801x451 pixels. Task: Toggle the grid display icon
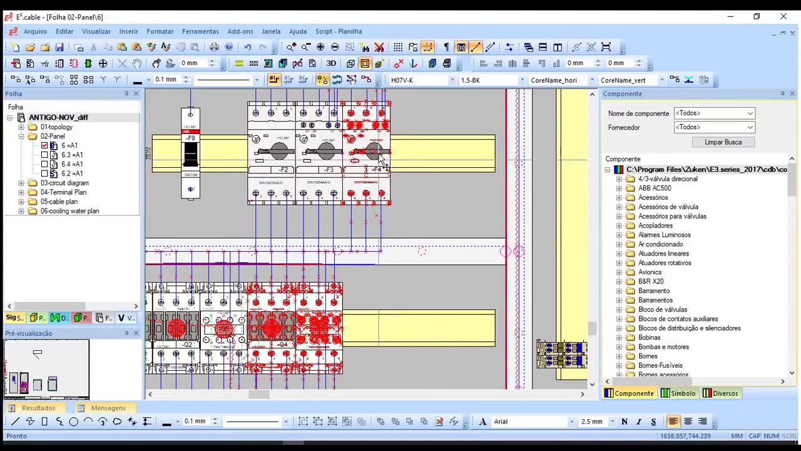coord(398,47)
